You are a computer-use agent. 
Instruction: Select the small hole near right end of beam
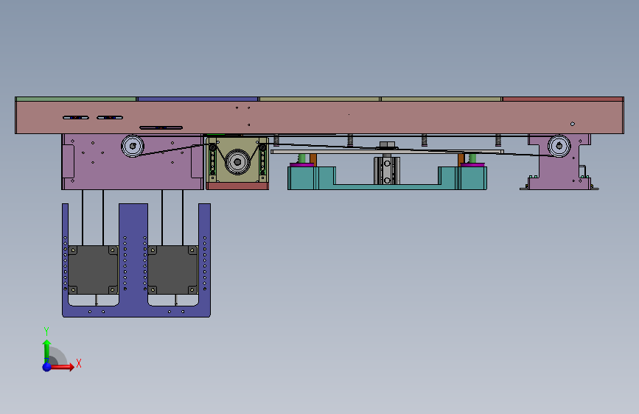click(x=573, y=124)
